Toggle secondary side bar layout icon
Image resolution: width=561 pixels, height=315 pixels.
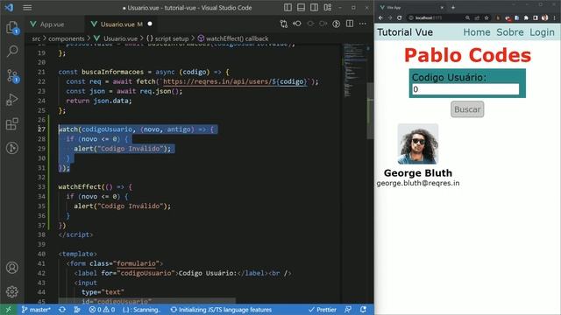314,8
